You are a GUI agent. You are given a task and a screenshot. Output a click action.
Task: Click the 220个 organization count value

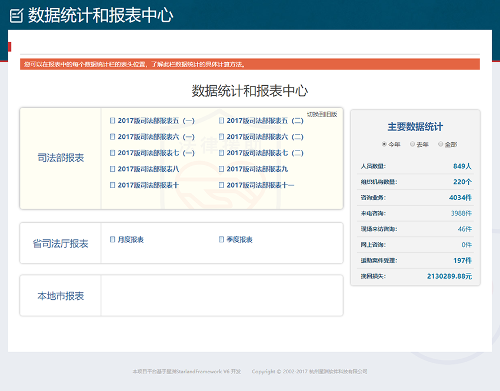[462, 182]
